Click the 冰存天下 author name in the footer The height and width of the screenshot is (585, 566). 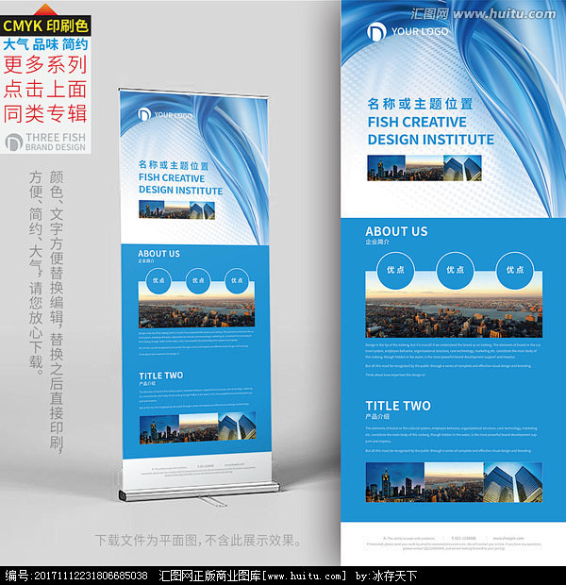click(396, 575)
